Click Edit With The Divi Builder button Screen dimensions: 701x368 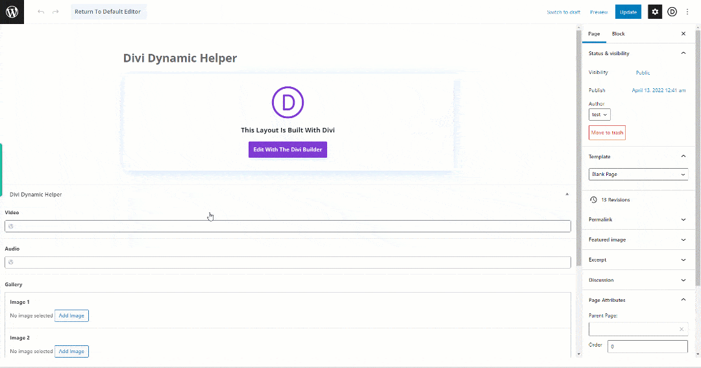(288, 150)
